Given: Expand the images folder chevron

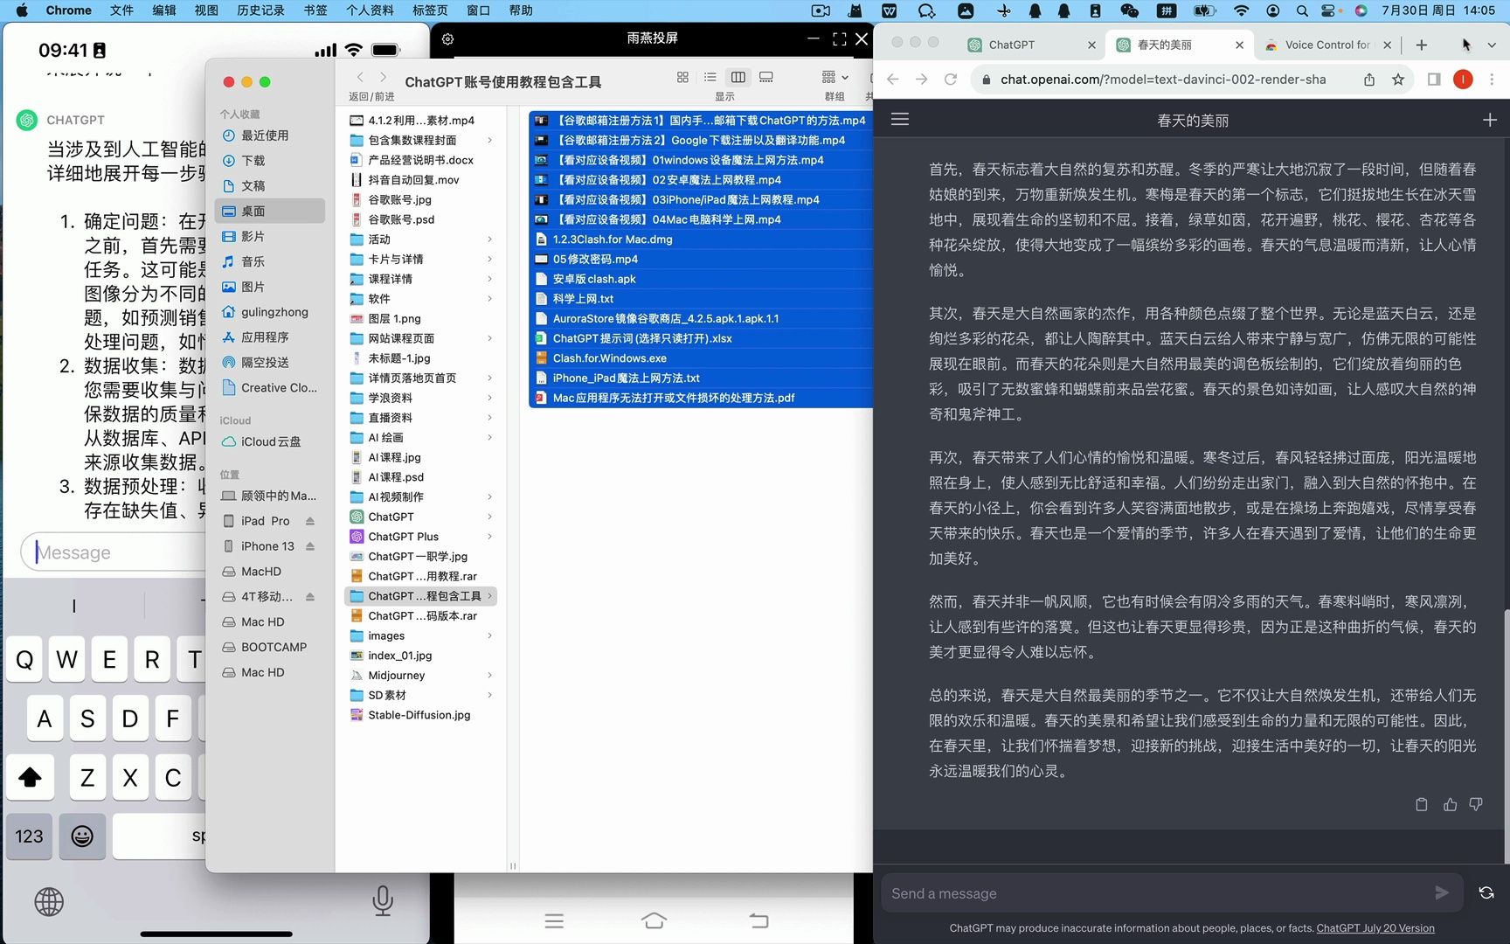Looking at the screenshot, I should click(489, 635).
